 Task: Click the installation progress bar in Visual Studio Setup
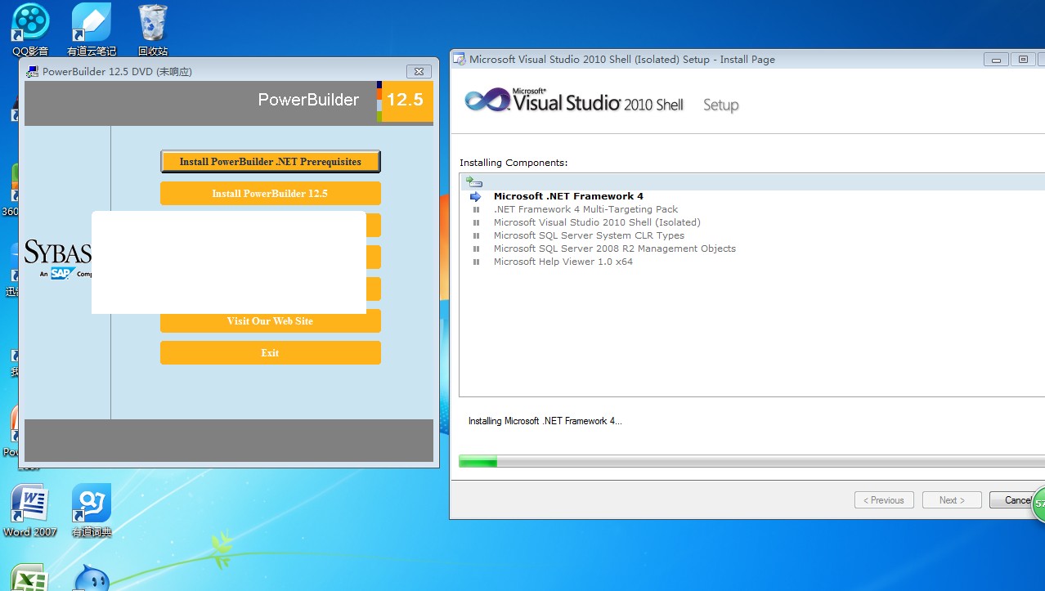tap(751, 462)
